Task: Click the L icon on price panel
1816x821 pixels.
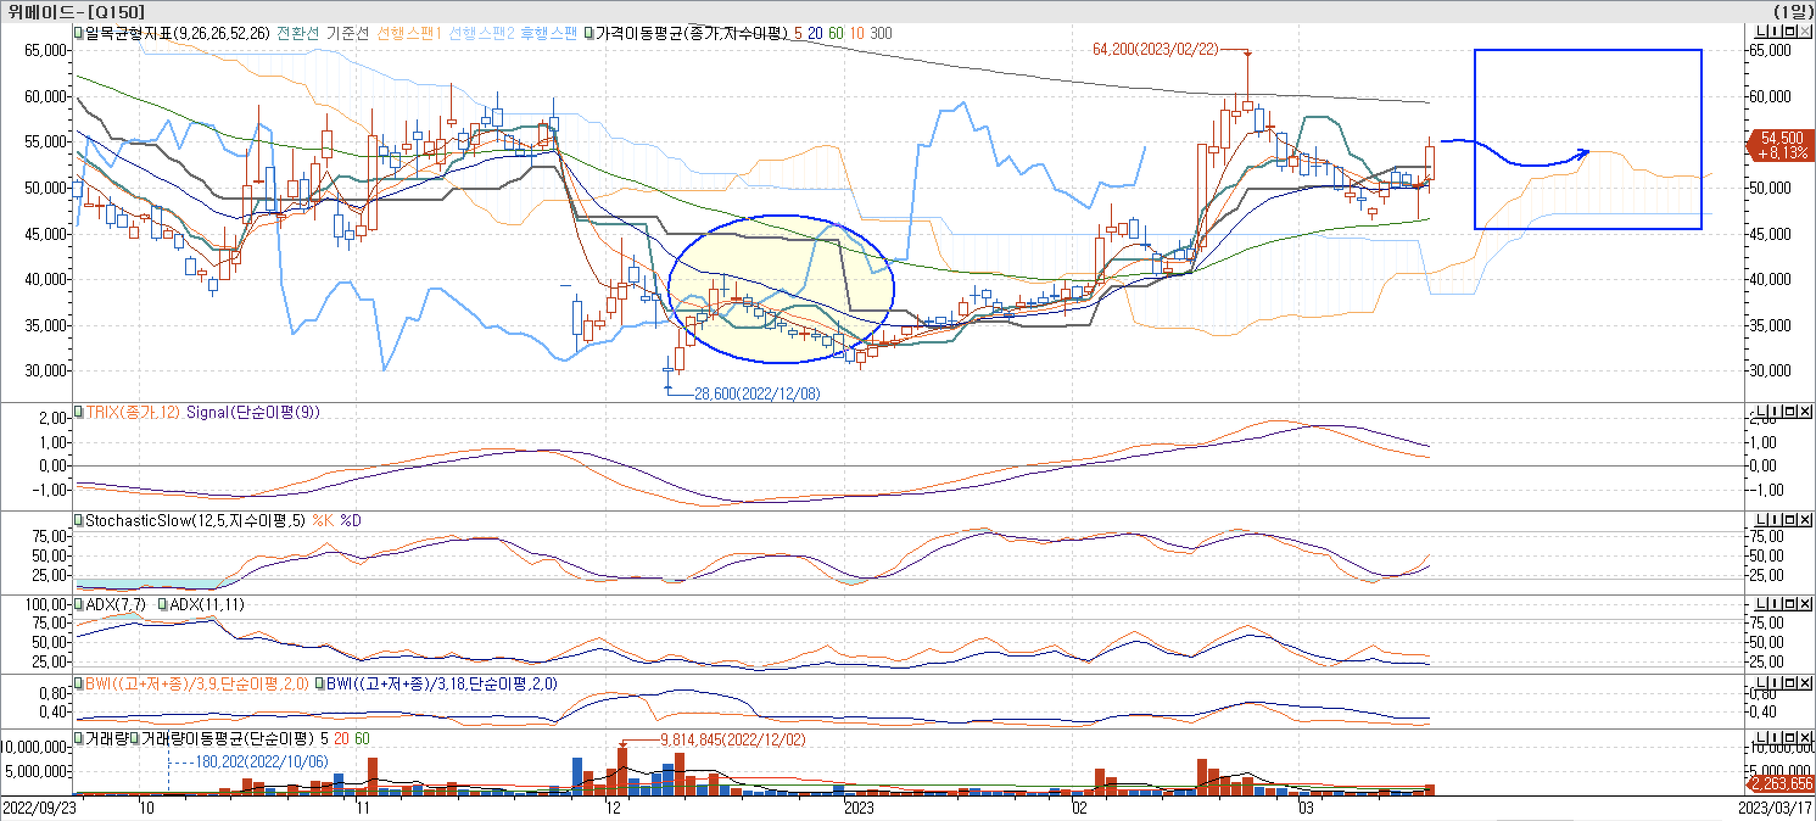Action: pos(1761,32)
